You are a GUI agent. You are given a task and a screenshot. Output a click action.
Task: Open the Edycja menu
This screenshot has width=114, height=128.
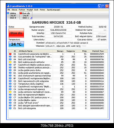tap(14, 10)
